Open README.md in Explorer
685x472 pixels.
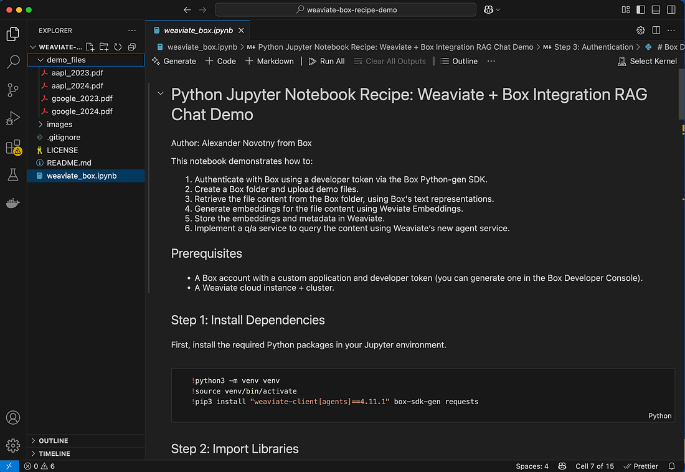click(86, 163)
